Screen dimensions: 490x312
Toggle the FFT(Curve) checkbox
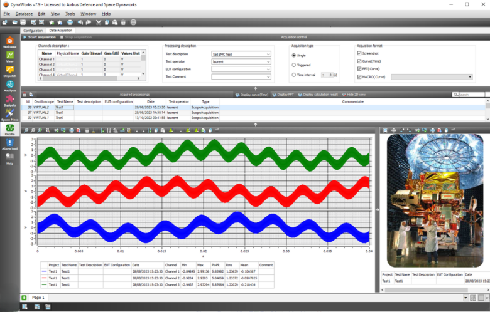tap(359, 68)
